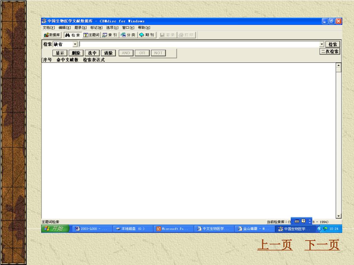Open the 窗口[W] menu
Viewport: 354px width, 265px height.
click(x=128, y=28)
